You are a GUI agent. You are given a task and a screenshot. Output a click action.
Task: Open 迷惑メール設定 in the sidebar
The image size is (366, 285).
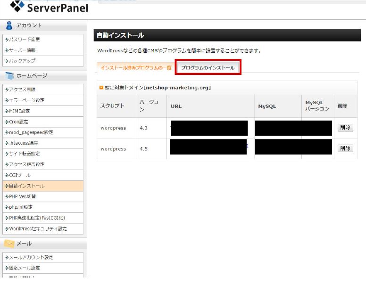(43, 268)
